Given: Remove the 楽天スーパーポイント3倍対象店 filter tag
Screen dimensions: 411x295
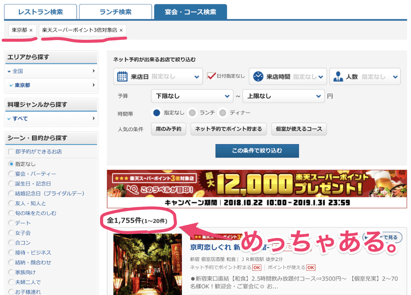Looking at the screenshot, I should click(121, 30).
